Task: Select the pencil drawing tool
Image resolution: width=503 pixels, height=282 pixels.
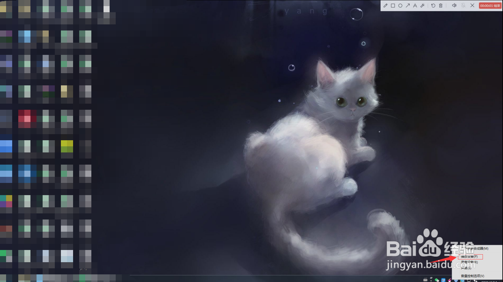Action: click(x=385, y=5)
